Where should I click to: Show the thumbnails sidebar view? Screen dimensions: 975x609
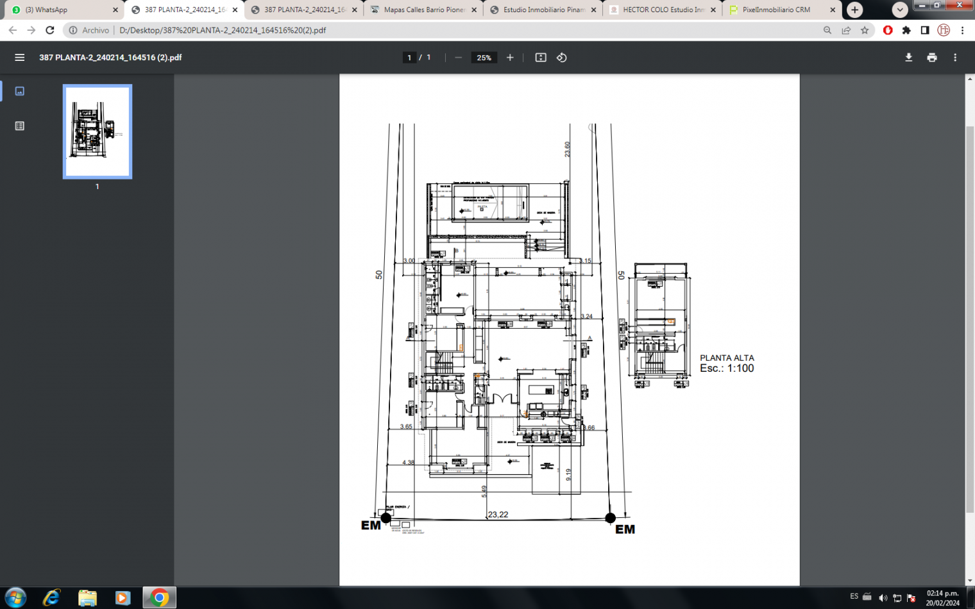(x=20, y=91)
